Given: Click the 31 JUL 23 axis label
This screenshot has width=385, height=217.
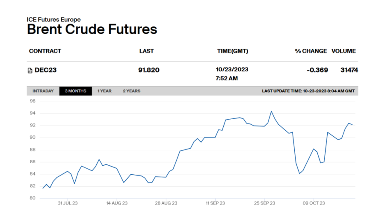Looking at the screenshot, I should point(68,203).
